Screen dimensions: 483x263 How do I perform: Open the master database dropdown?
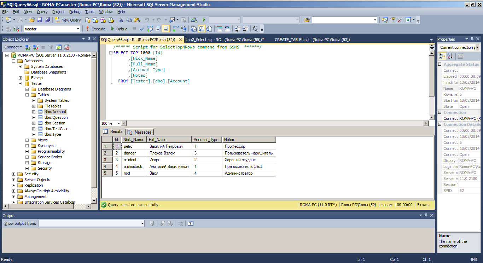[78, 29]
